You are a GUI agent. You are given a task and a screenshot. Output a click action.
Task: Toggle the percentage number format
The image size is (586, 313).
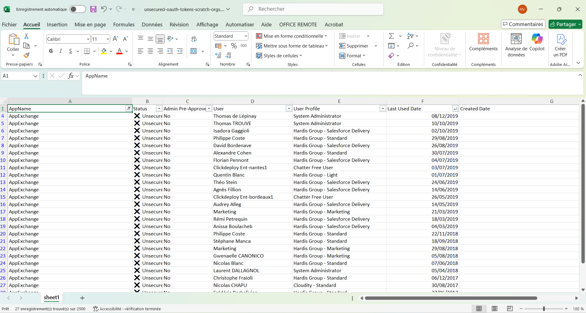pos(234,46)
